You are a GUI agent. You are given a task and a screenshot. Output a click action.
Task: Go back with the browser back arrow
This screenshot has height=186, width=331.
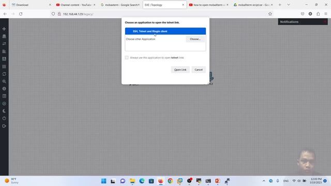(5, 14)
